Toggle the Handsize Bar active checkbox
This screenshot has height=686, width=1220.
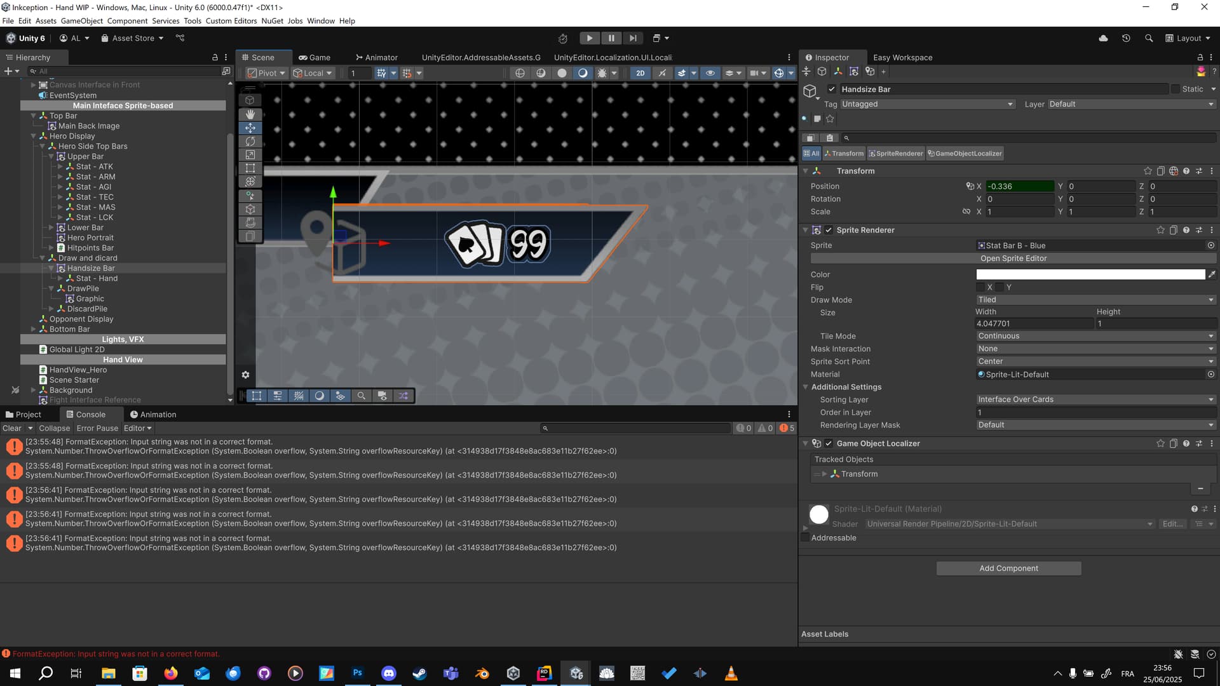pos(832,89)
